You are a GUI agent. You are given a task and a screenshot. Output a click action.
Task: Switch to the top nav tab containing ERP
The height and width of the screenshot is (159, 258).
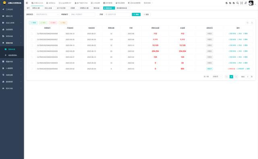coord(65,3)
